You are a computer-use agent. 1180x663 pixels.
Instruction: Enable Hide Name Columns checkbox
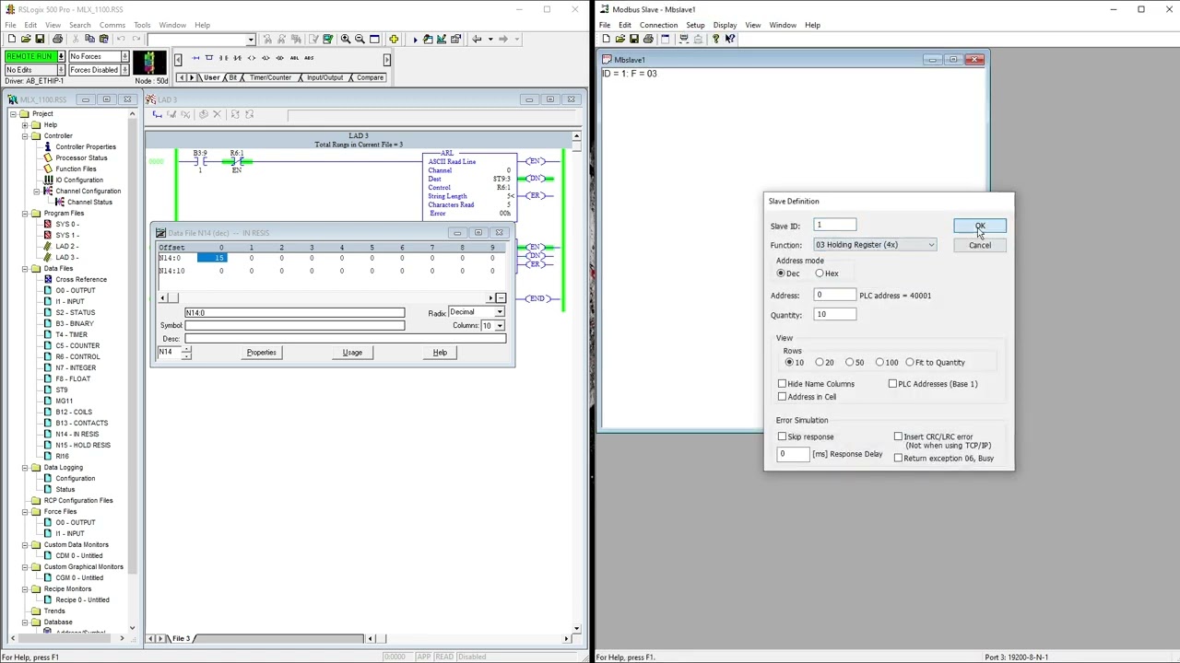(783, 384)
